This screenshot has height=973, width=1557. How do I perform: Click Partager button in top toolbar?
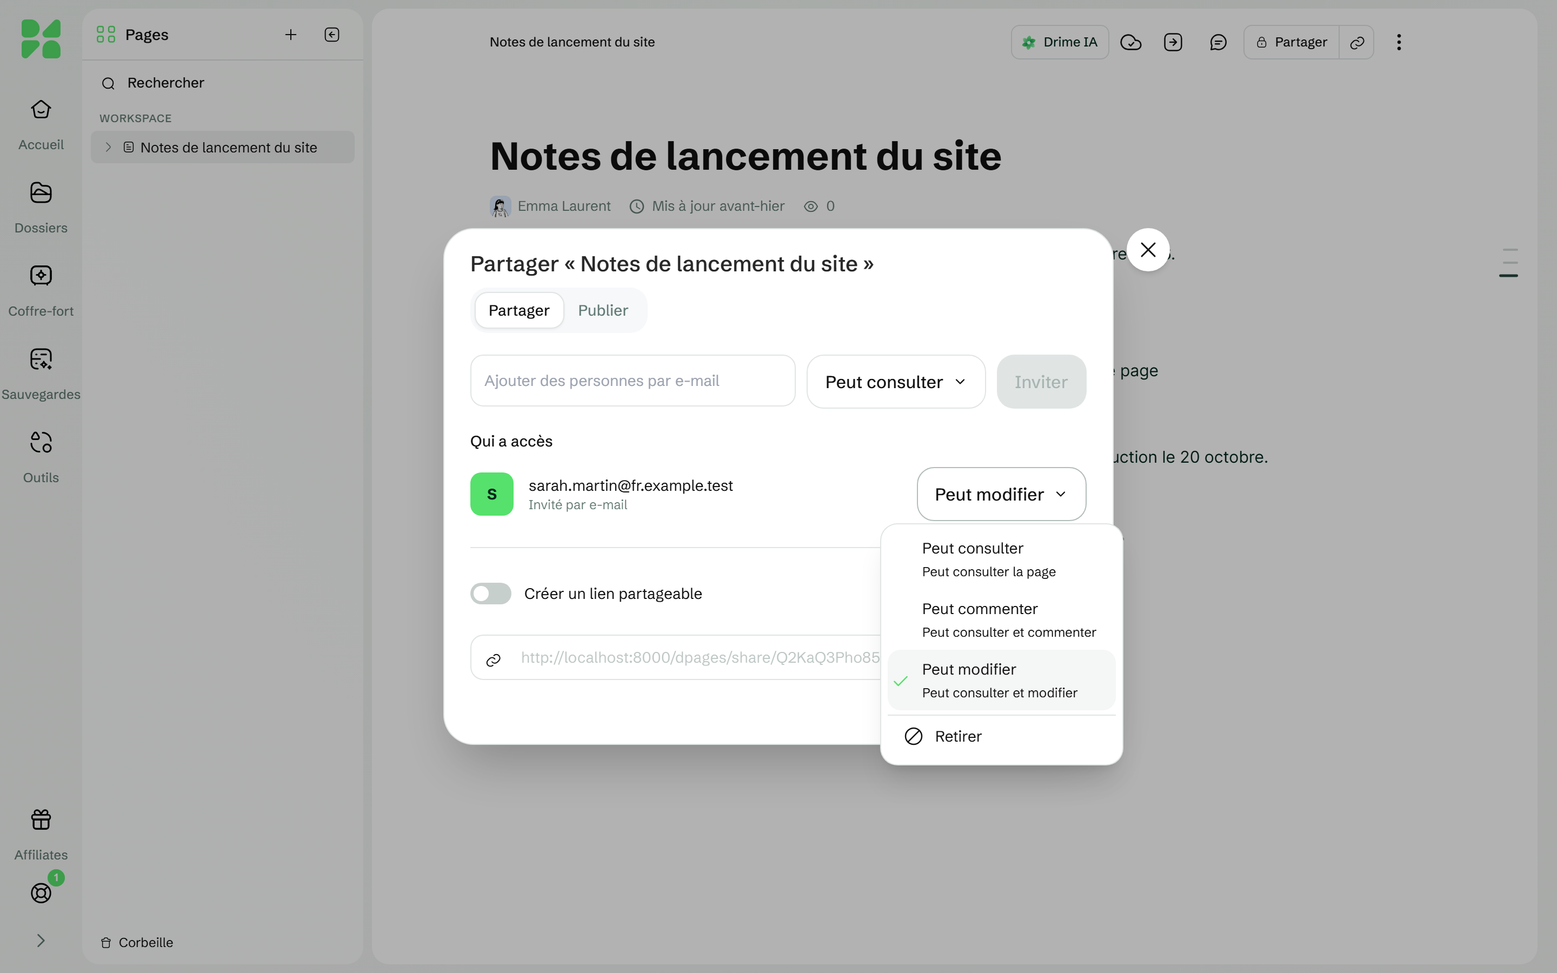coord(1291,43)
